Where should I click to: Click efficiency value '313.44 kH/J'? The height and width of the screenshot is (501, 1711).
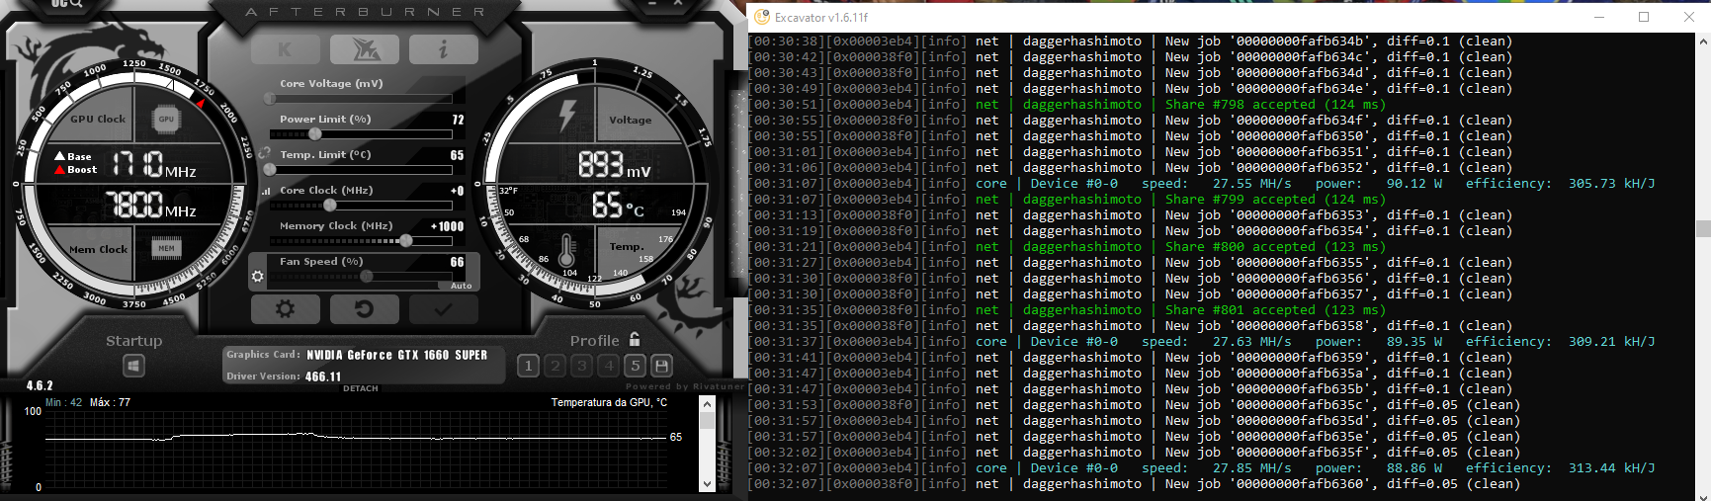point(1611,467)
